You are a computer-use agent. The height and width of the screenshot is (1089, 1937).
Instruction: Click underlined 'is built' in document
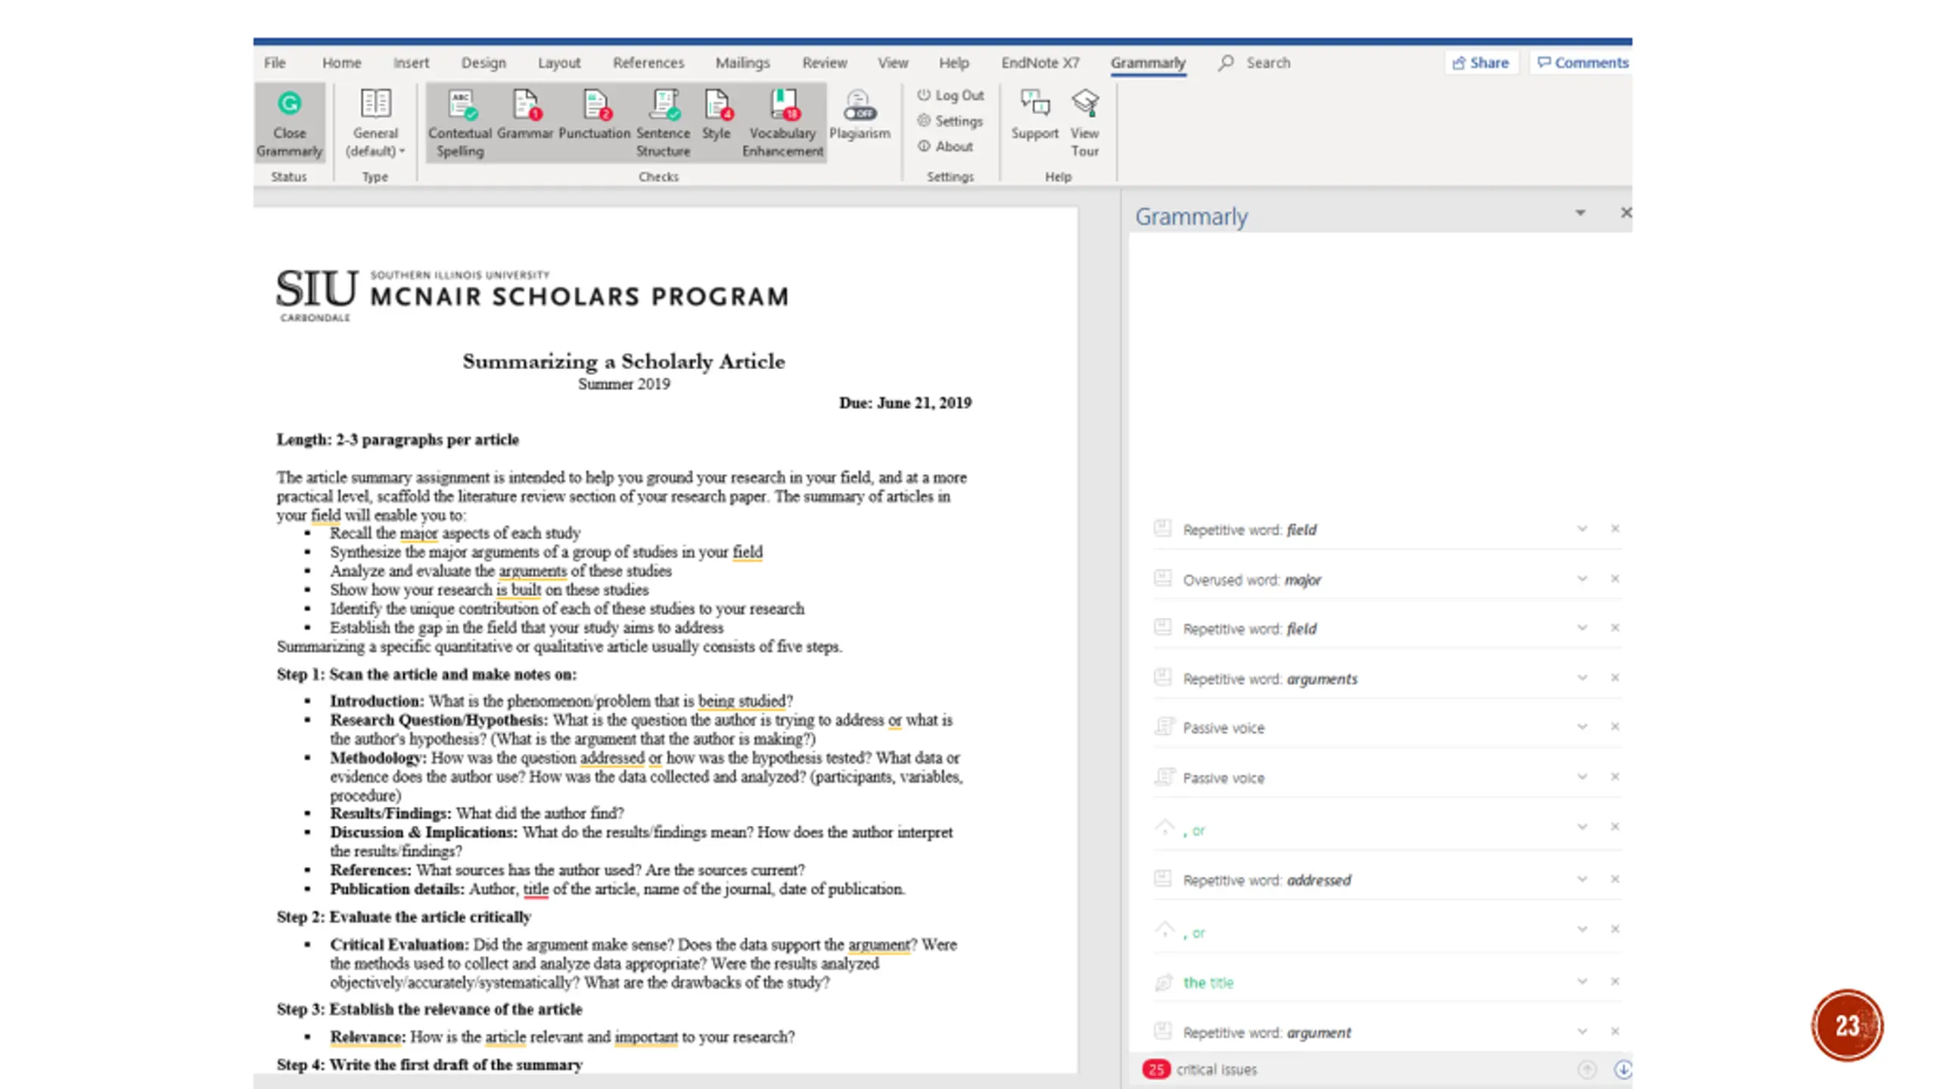coord(518,590)
